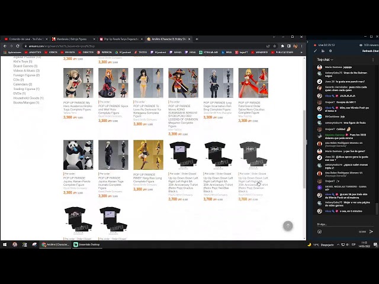Open the Himiko Toga figure thumbnail
Viewport: 379px width, 284px height.
[78, 83]
